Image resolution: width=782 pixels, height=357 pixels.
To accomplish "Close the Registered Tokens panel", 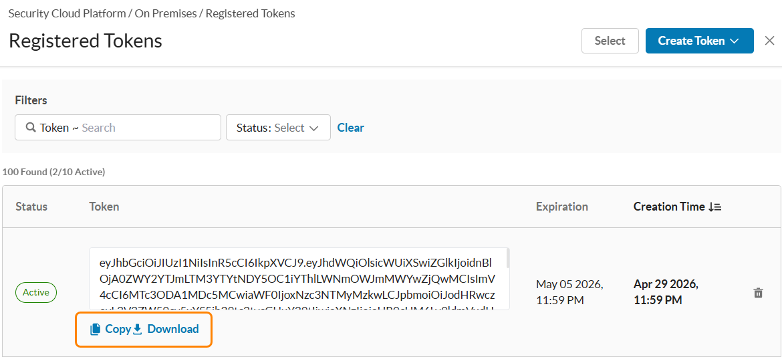I will [769, 41].
